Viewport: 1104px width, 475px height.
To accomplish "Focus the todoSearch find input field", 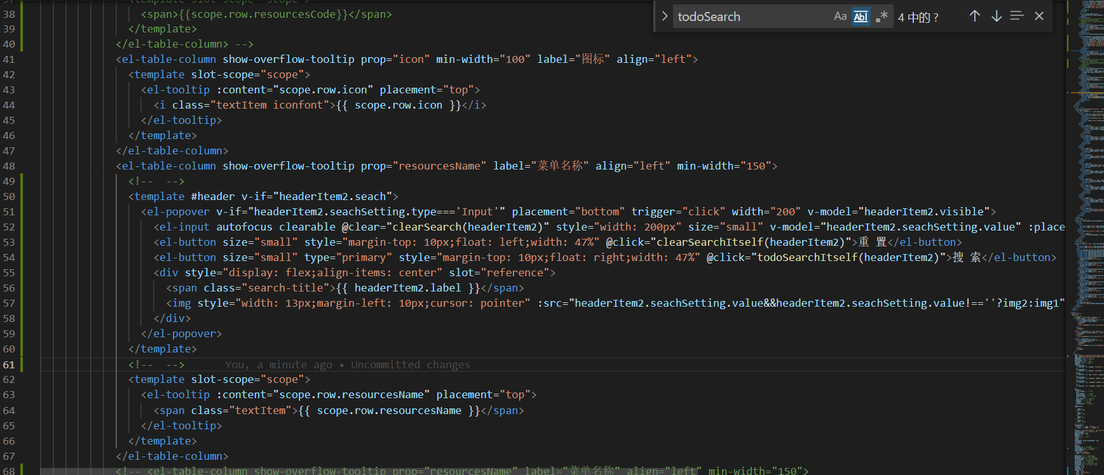I will coord(753,17).
